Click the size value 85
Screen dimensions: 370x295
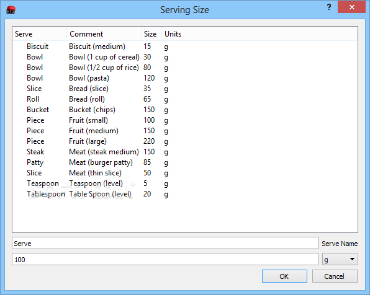pos(147,162)
